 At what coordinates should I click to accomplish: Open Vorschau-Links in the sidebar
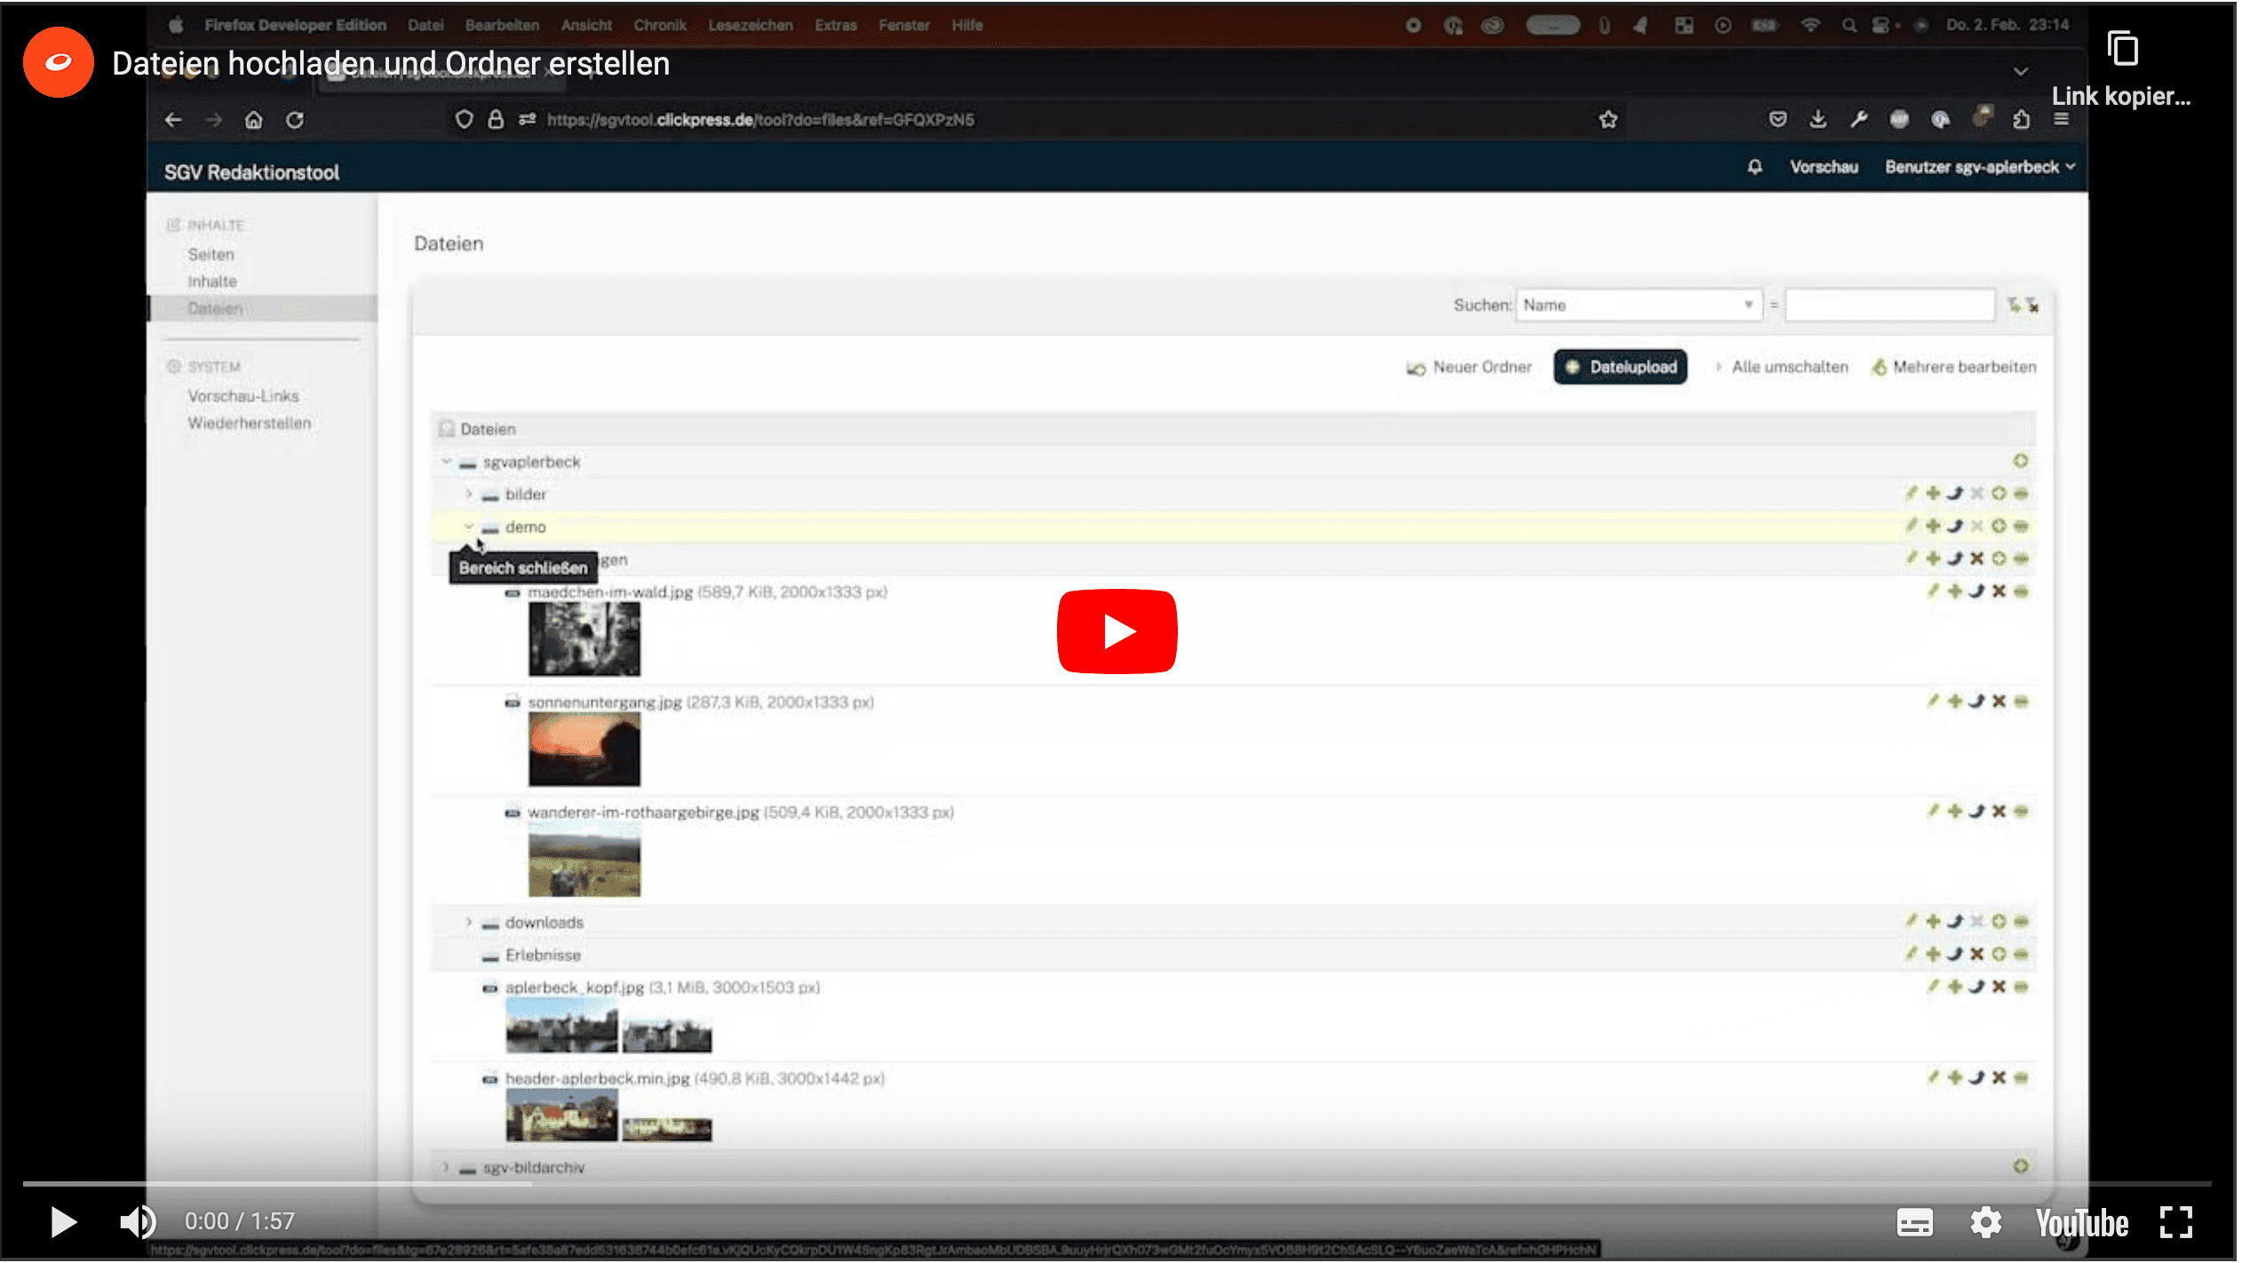[243, 396]
